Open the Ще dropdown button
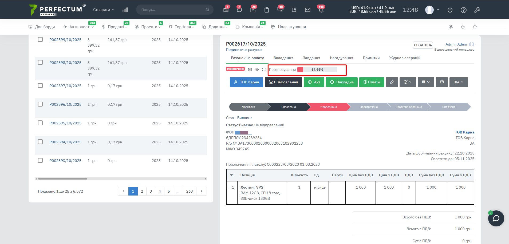 [458, 82]
